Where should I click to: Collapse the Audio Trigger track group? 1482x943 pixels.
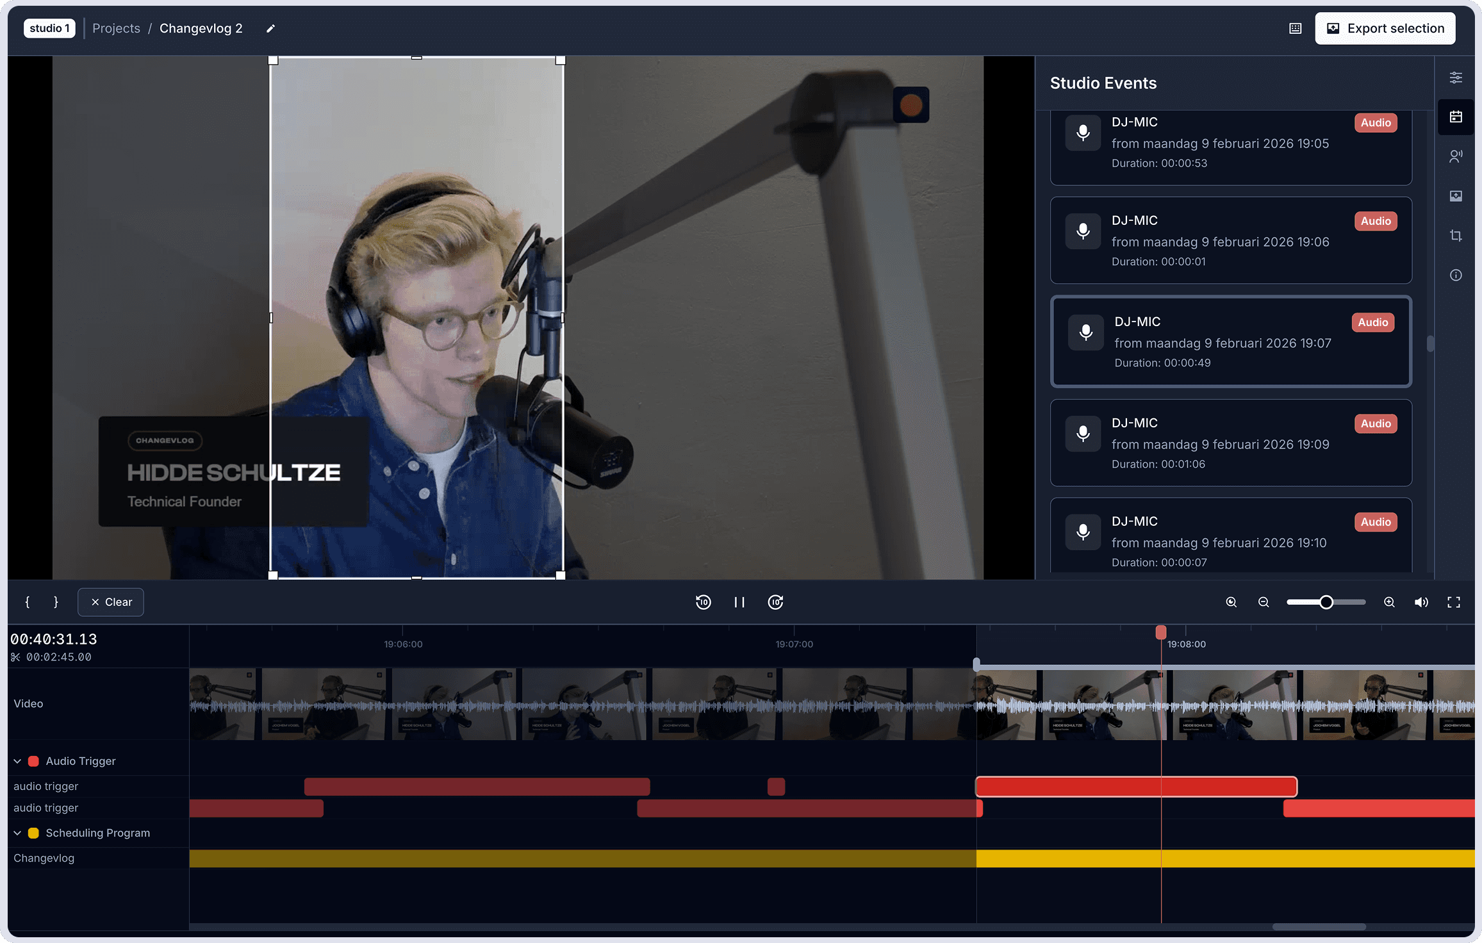[18, 761]
